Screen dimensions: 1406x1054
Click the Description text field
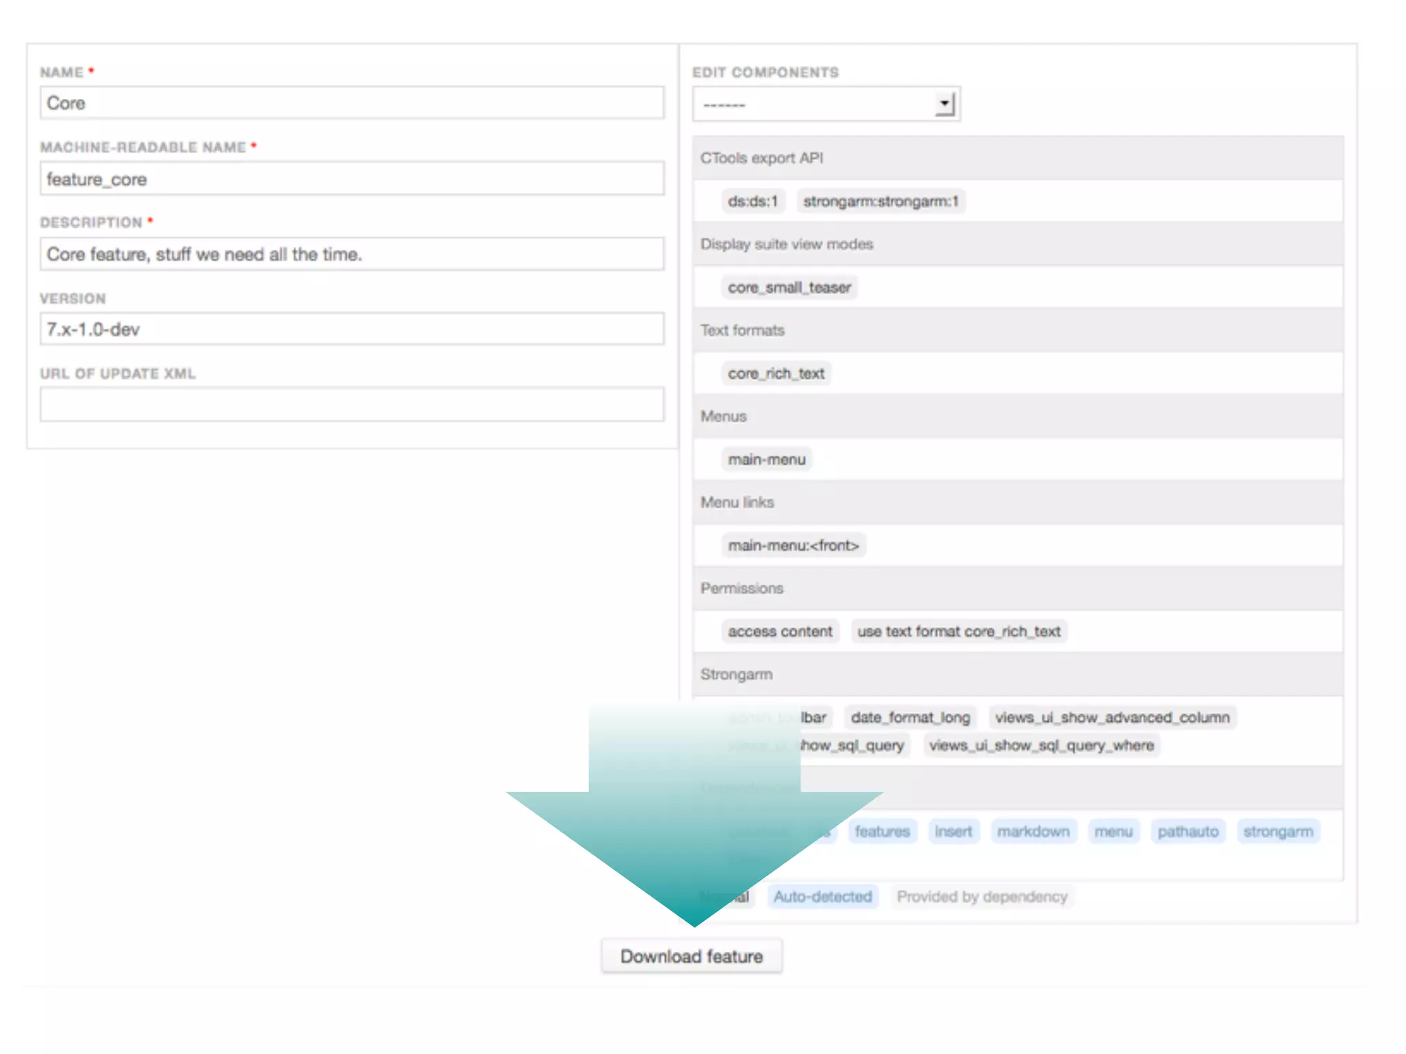coord(351,255)
